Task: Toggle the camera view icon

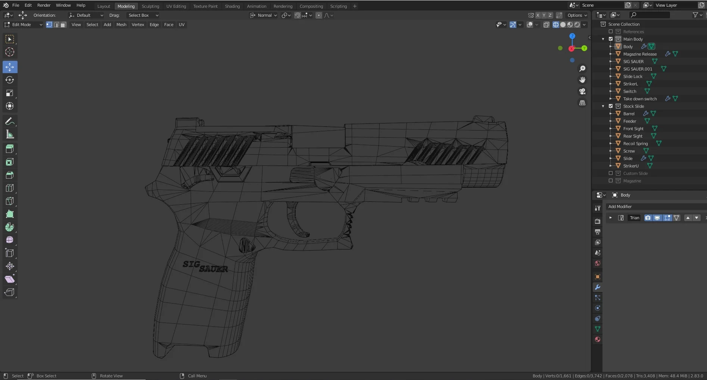Action: point(582,91)
